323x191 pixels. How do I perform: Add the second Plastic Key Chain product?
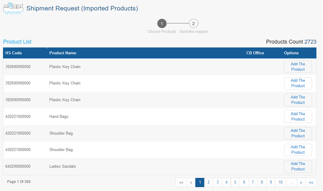tap(298, 83)
